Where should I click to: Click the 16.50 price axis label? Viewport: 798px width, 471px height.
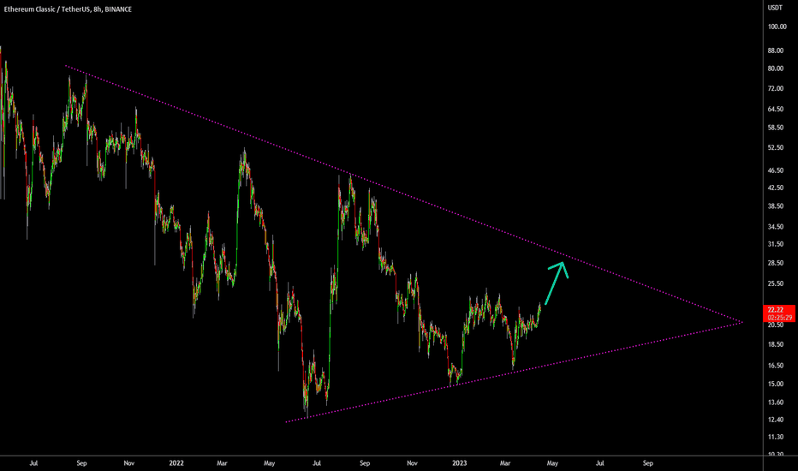click(776, 365)
